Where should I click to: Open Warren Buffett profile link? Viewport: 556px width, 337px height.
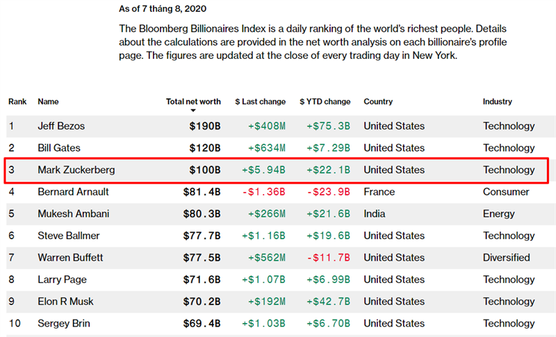coord(71,258)
